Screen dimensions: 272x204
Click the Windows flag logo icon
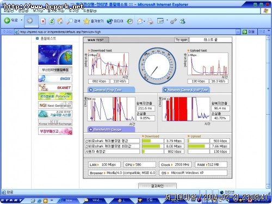click(x=266, y=11)
